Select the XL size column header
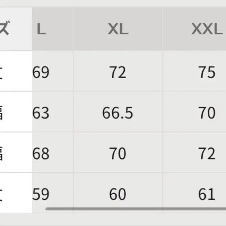 (118, 30)
